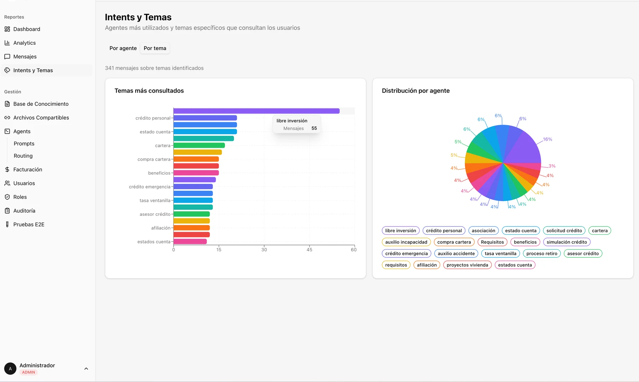Click the Archivos Compartibles link icon
Viewport: 639px width, 382px height.
7,118
